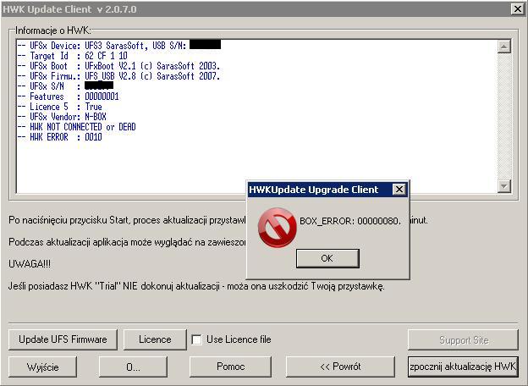Close the HWKUpdate Upgrade Client dialog
Image resolution: width=528 pixels, height=386 pixels.
click(399, 190)
